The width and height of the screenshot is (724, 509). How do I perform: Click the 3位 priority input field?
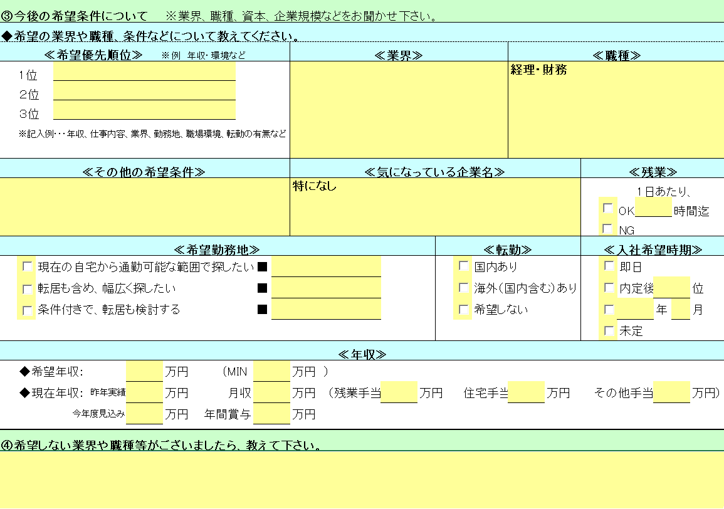click(145, 110)
